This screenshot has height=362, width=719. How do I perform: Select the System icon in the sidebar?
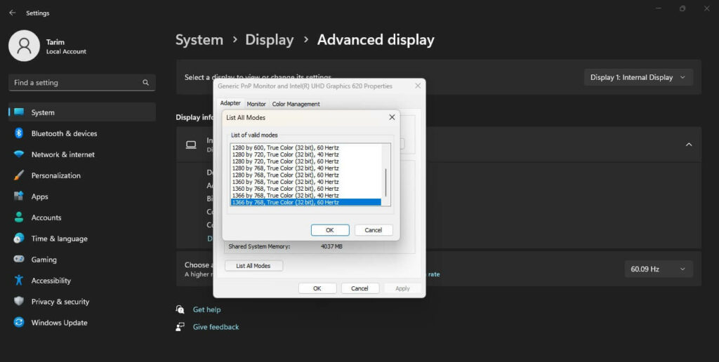tap(19, 112)
